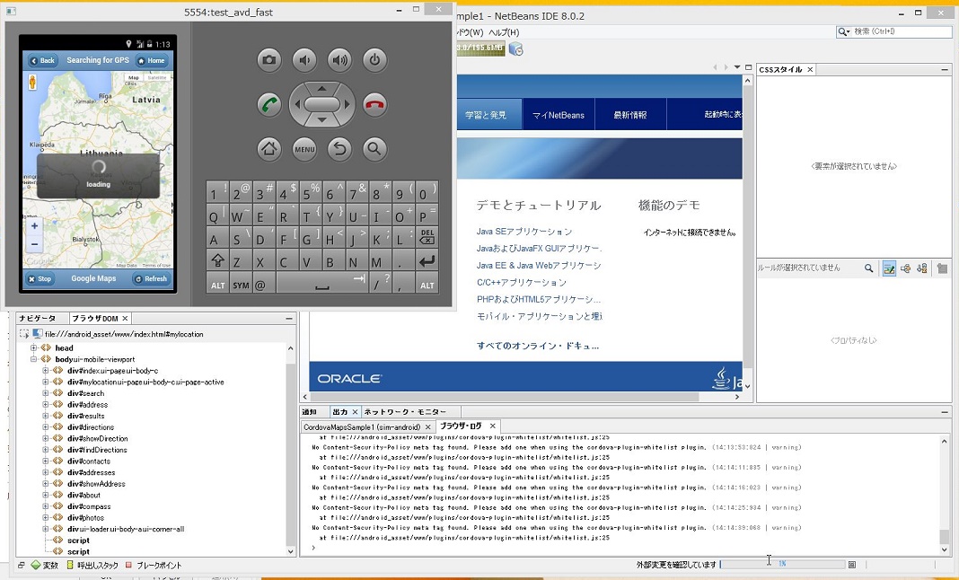Click the emulator volume down button
Image resolution: width=959 pixels, height=580 pixels.
(304, 60)
